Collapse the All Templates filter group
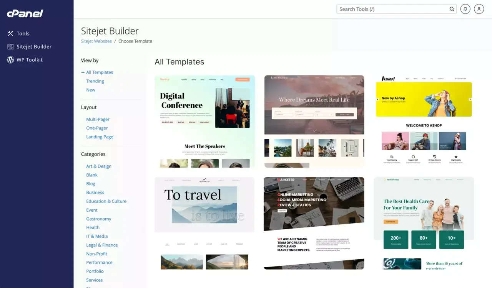Screen dimensions: 492x288 (82, 72)
